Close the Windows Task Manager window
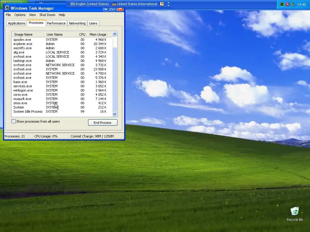The height and width of the screenshot is (232, 310). point(120,9)
